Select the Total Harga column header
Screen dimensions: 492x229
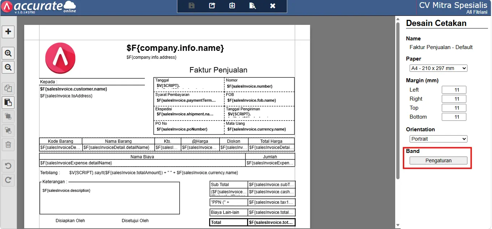[271, 141]
